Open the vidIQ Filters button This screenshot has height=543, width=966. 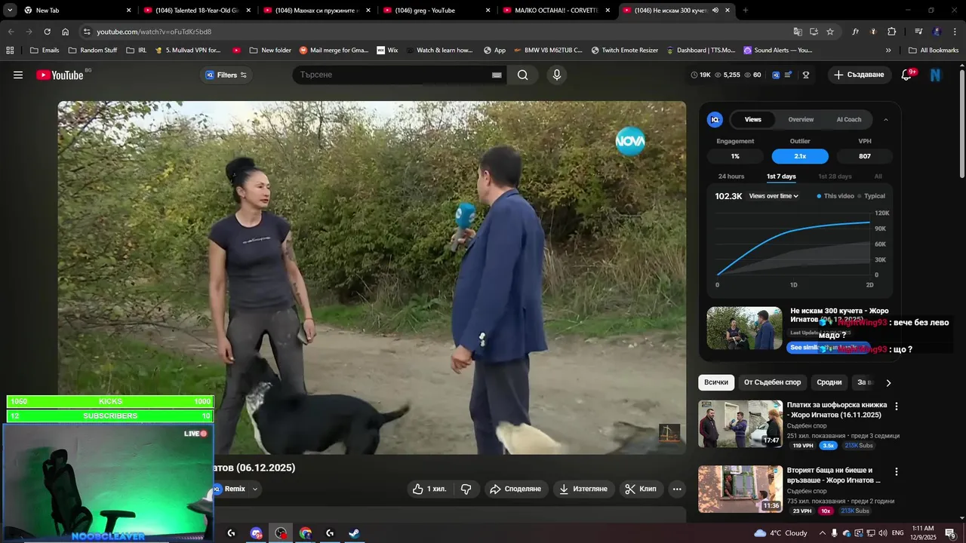226,75
